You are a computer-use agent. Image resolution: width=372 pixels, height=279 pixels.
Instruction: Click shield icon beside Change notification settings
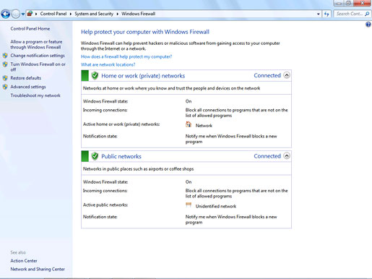pos(5,56)
